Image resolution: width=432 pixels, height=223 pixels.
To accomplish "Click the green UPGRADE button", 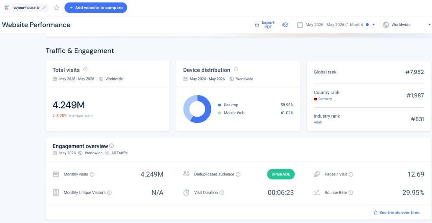I will pos(281,174).
